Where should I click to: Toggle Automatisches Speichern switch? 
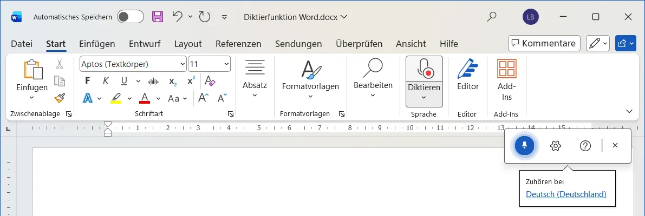click(x=131, y=17)
